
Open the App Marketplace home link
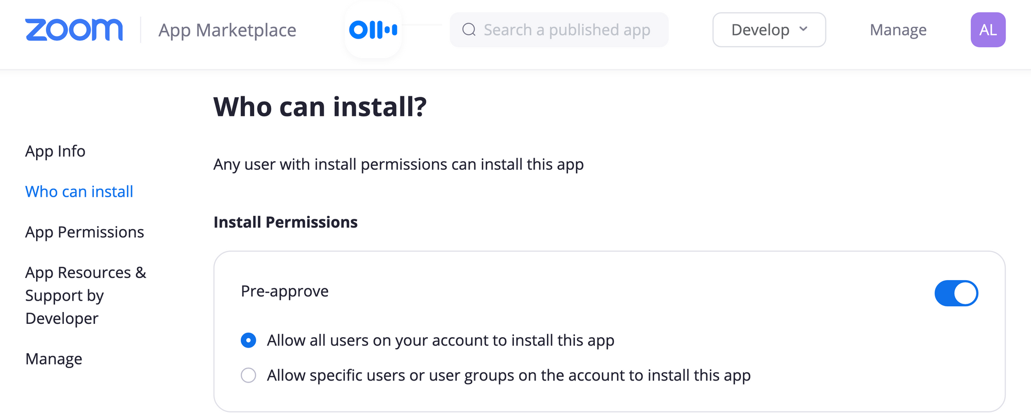(x=227, y=30)
